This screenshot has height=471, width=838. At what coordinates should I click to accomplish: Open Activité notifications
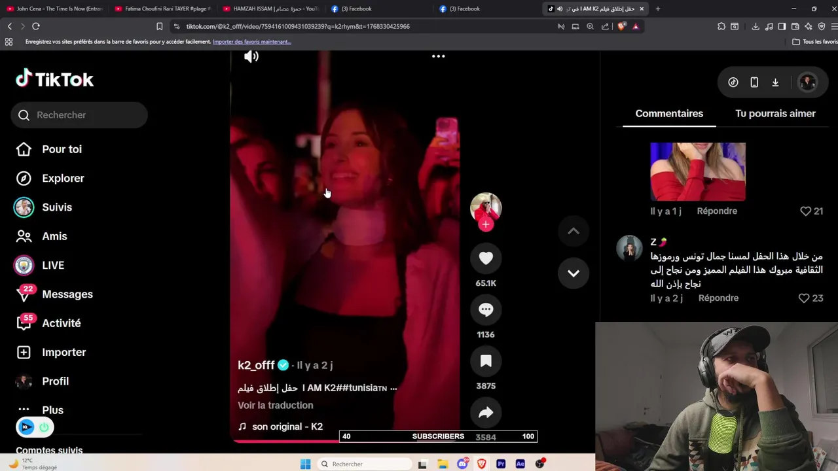click(x=61, y=323)
